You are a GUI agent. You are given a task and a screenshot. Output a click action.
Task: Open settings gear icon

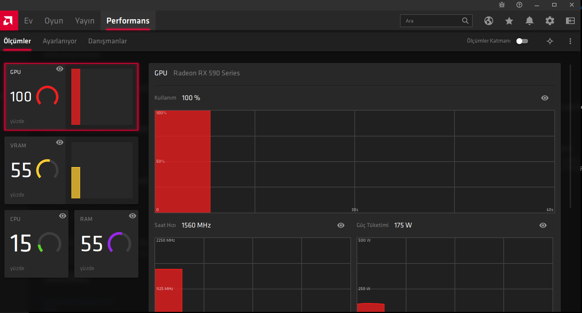pyautogui.click(x=550, y=21)
